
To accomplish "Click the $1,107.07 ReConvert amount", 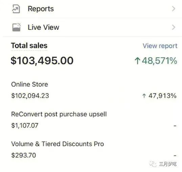I will (x=25, y=126).
